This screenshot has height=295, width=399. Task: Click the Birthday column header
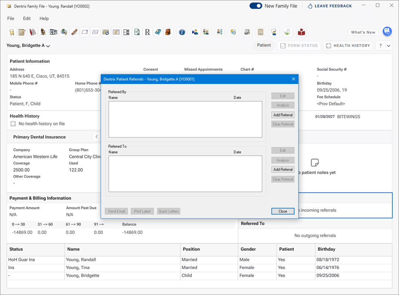pos(354,249)
